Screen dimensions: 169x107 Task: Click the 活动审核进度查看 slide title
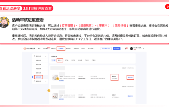coord(28,20)
